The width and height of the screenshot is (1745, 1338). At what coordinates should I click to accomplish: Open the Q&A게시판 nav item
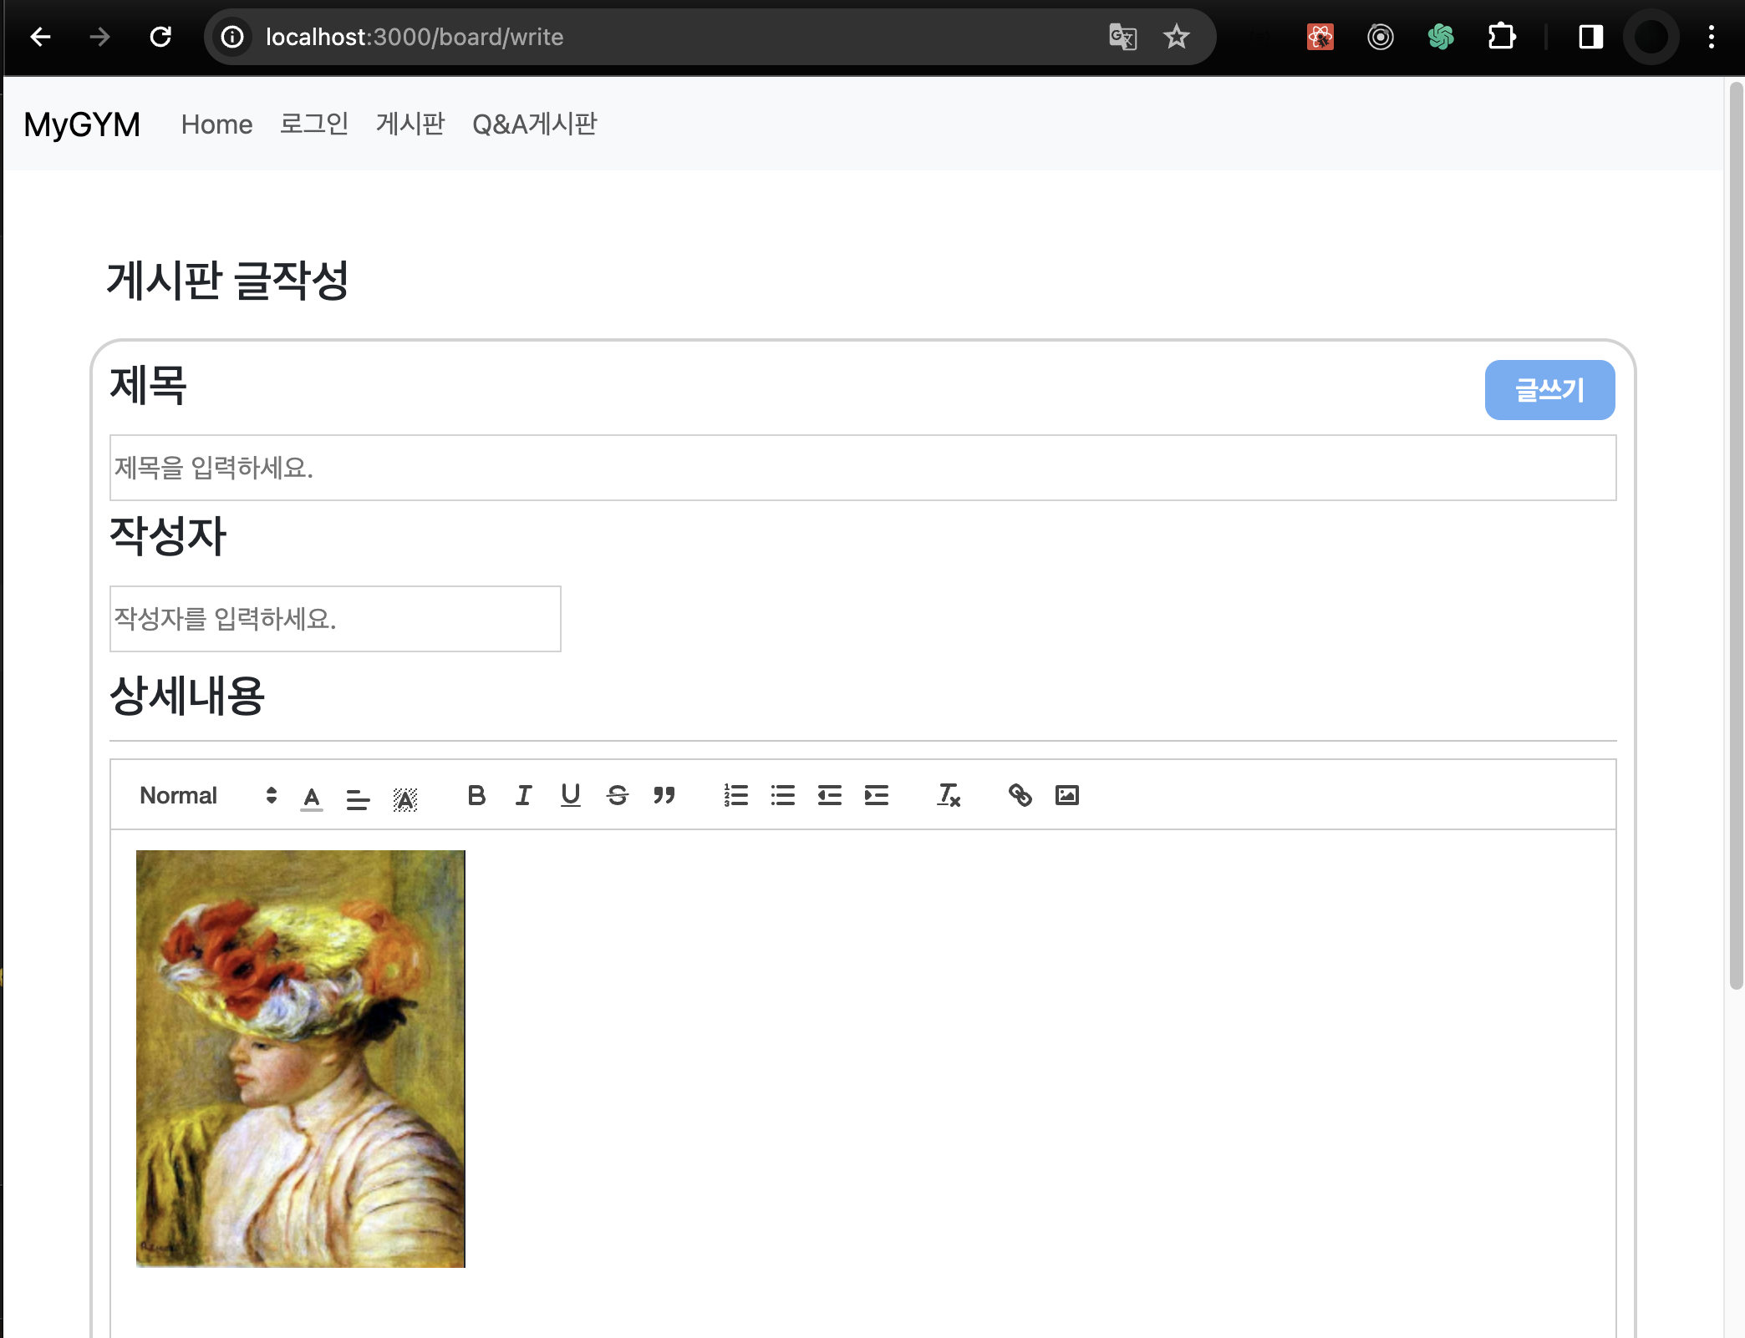tap(535, 124)
